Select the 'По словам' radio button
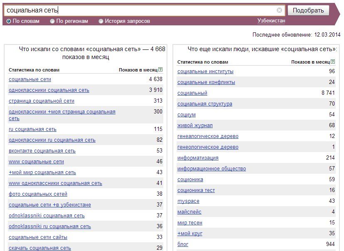 coord(9,21)
